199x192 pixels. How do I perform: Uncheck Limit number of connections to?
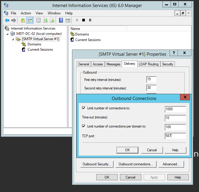click(x=84, y=108)
